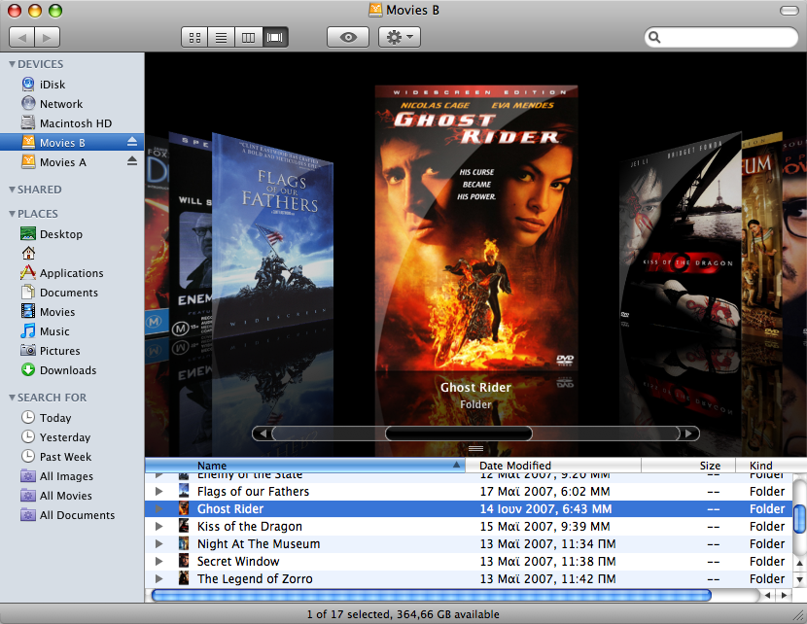Select the Flags of Our Fathers cover

coord(273,234)
